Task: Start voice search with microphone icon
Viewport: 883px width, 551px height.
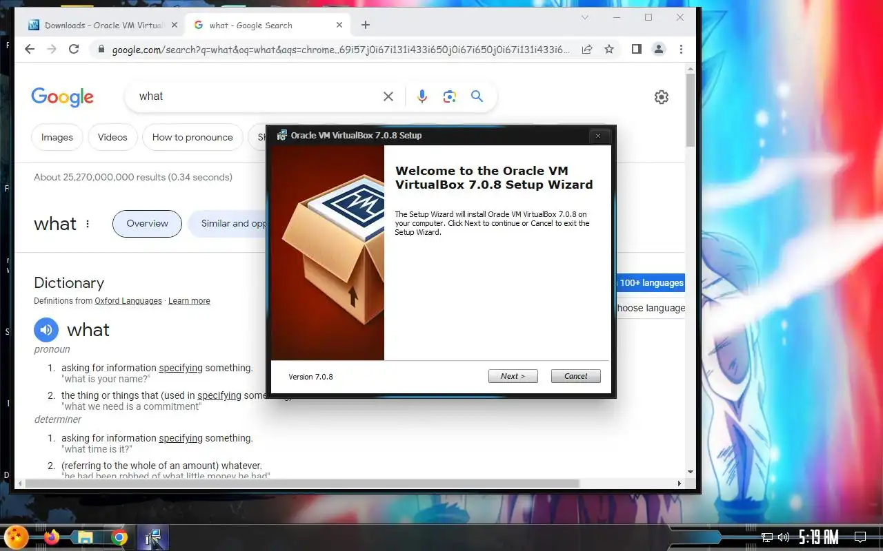Action: coord(422,96)
